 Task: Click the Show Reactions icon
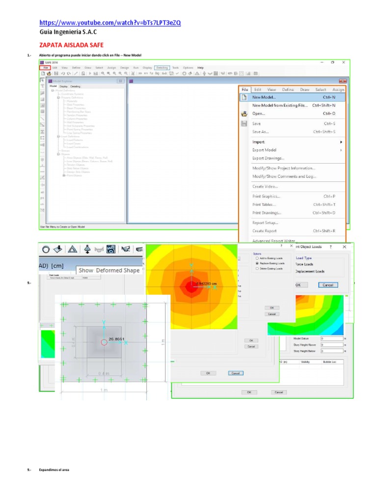coord(87,249)
